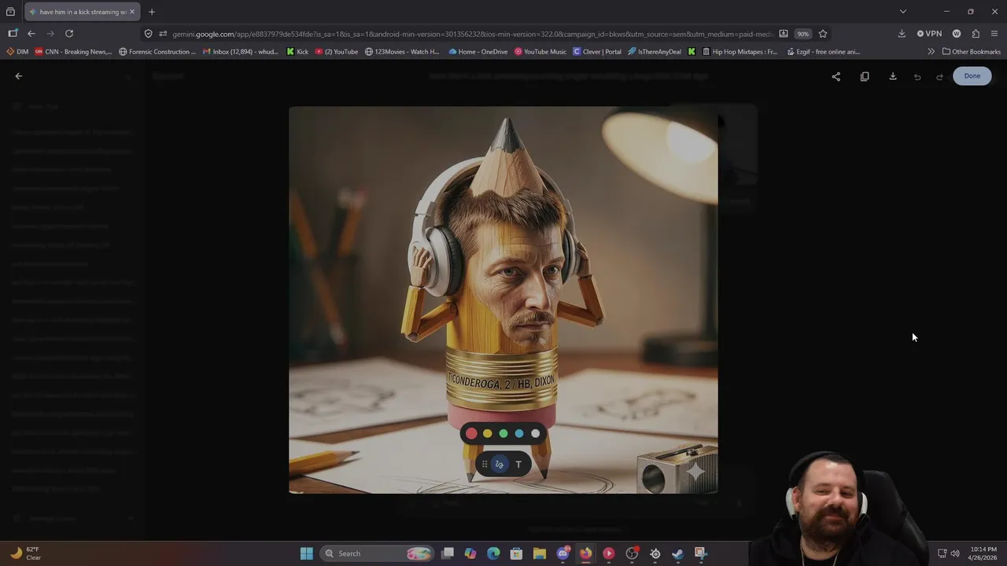Click the 90% zoom level indicator

click(802, 34)
